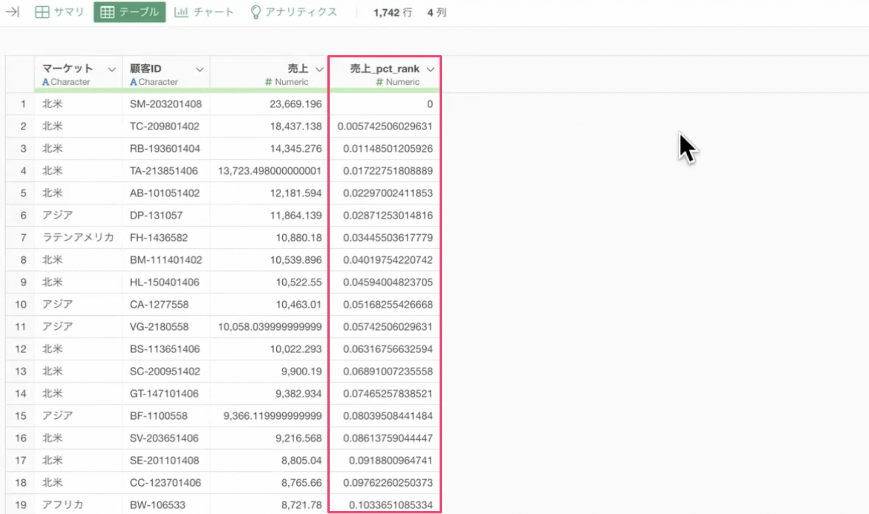Open the マーケット column dropdown menu
The image size is (869, 514).
[112, 69]
